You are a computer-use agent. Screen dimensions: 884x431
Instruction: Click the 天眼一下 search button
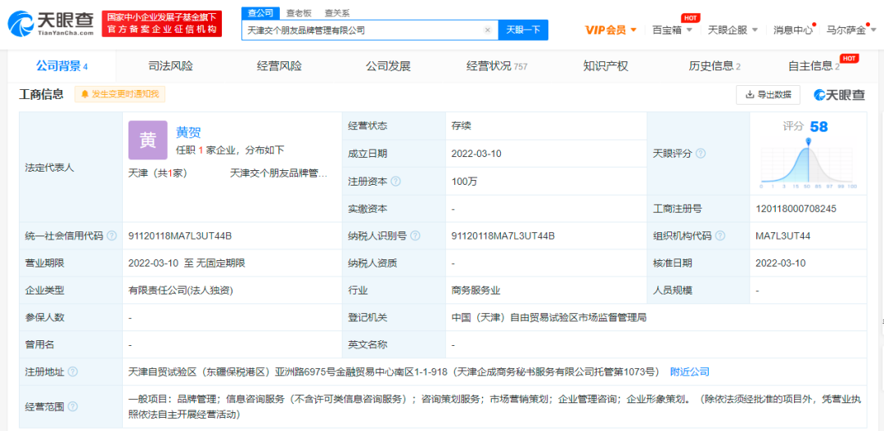[x=523, y=30]
